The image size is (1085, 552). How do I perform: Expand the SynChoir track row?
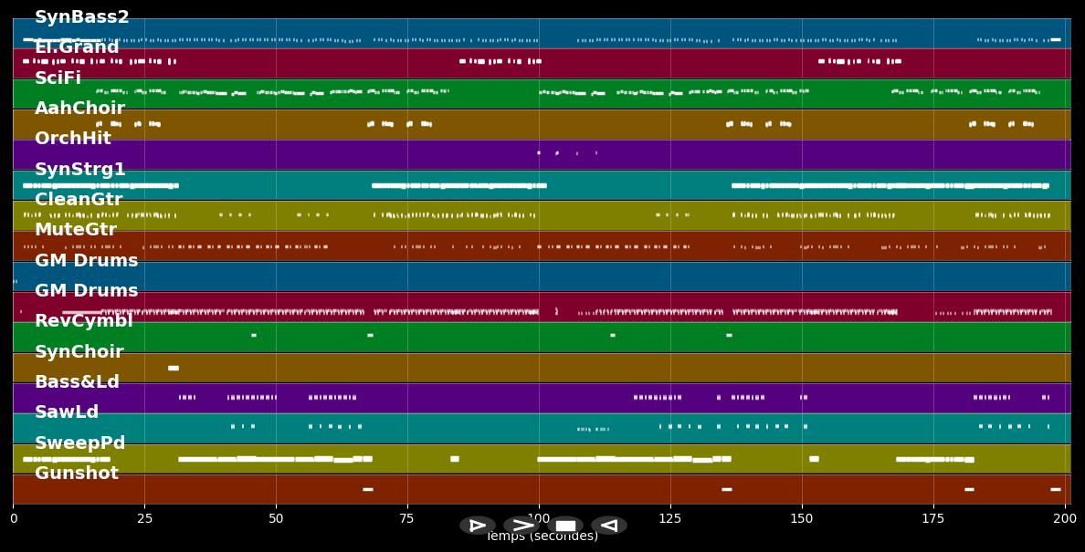pyautogui.click(x=79, y=351)
